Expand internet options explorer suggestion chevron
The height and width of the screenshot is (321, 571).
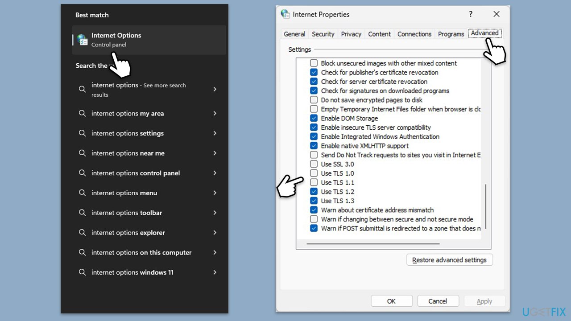tap(215, 233)
